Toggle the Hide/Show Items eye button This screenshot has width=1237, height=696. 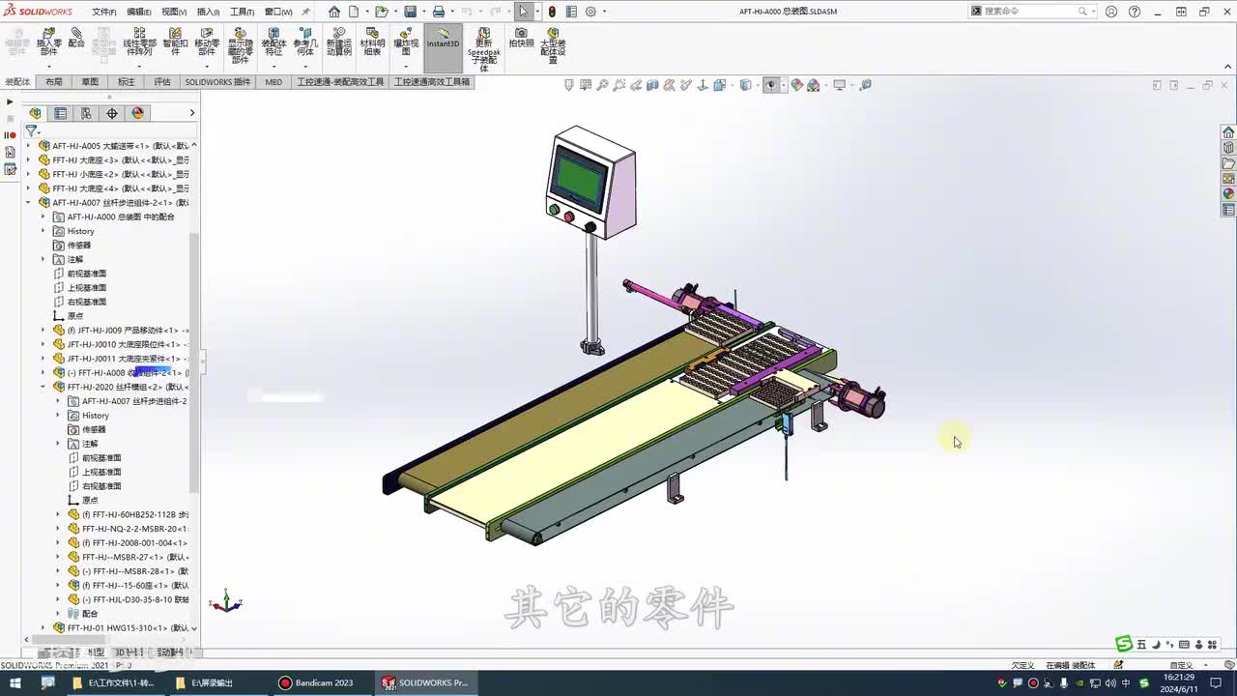770,85
